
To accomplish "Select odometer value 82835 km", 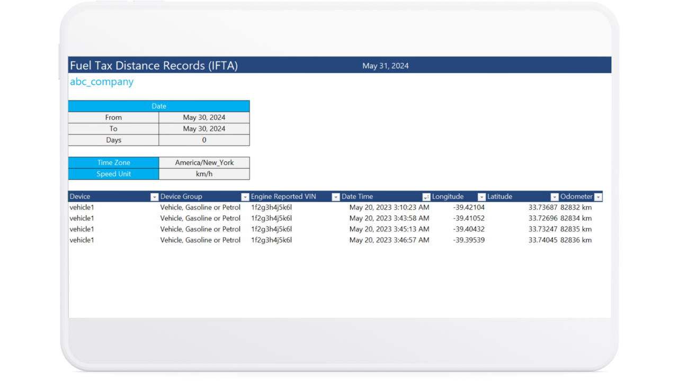I will pos(576,229).
